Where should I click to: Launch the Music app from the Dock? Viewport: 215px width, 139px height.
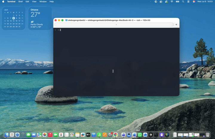[x=50, y=135]
